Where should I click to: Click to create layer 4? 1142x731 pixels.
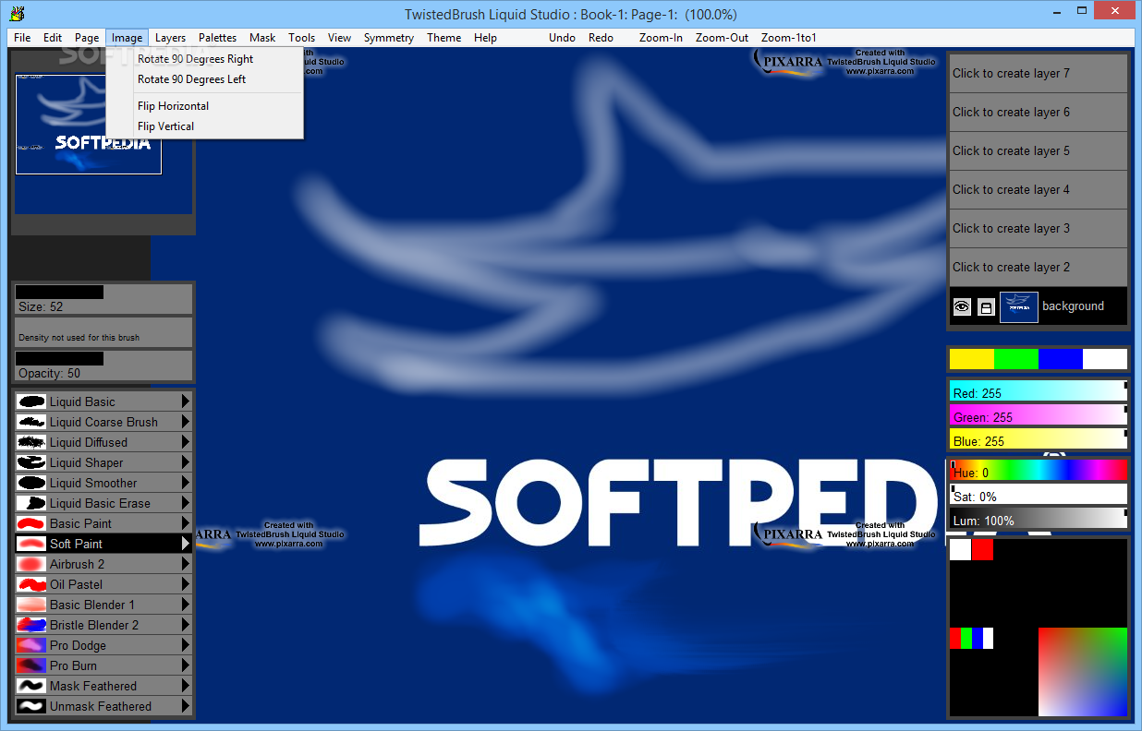click(x=1039, y=189)
